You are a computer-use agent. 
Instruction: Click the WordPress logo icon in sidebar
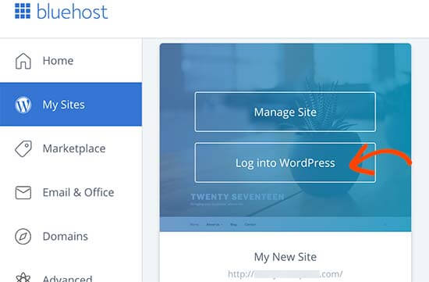pos(23,105)
